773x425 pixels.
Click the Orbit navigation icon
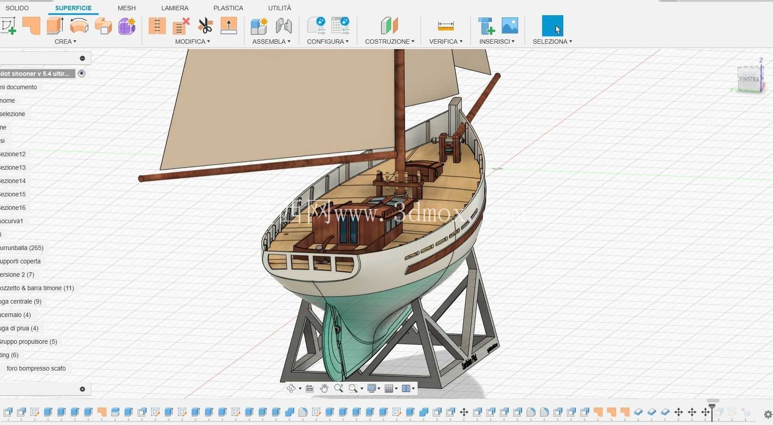tap(291, 388)
